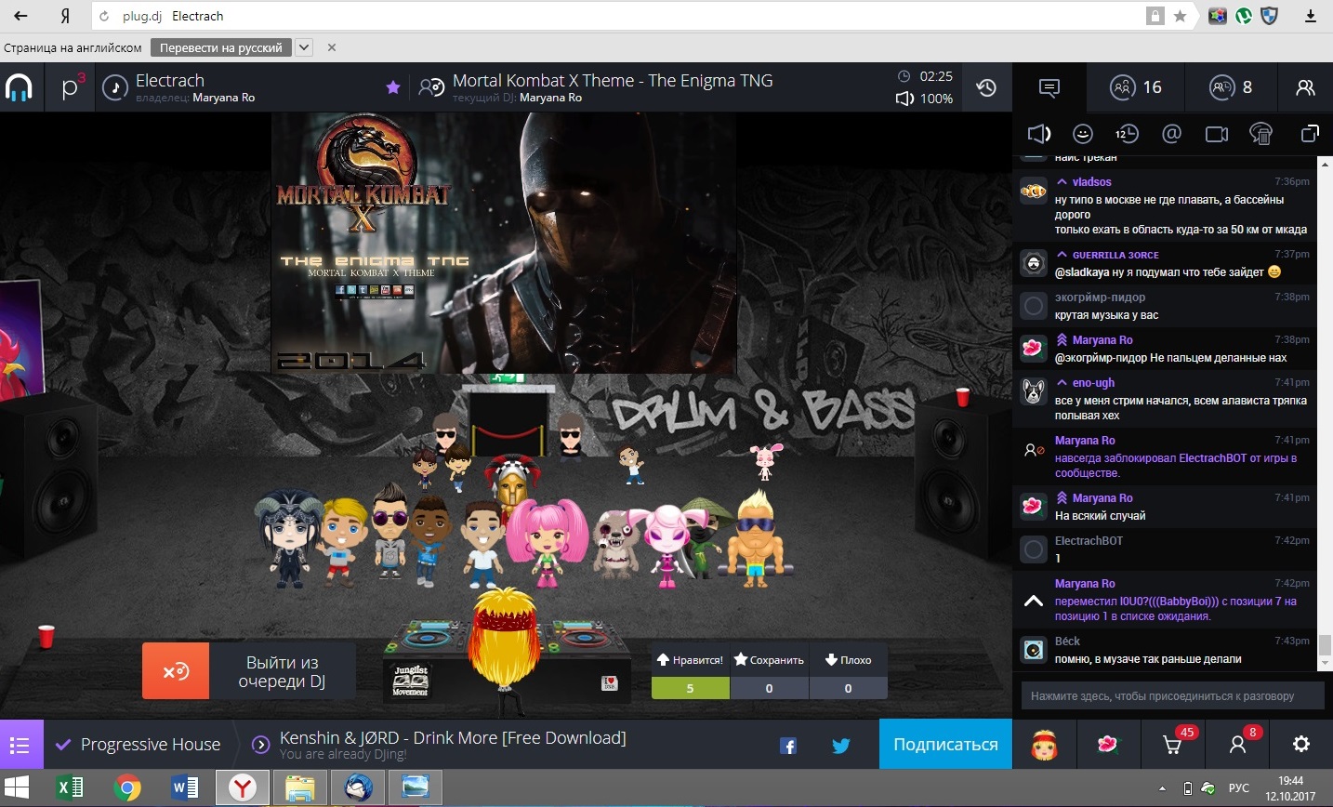Open the shop cart with 45 badge
The image size is (1333, 807).
[1173, 745]
